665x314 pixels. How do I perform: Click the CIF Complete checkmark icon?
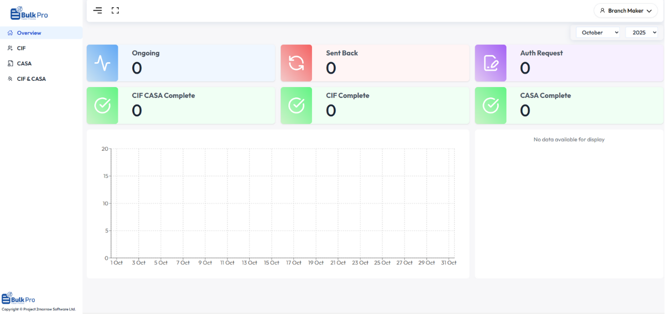(x=296, y=106)
